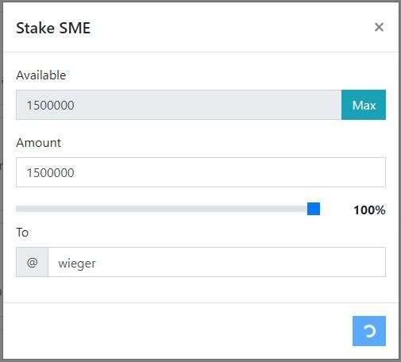Click the @ symbol prefix
Image resolution: width=401 pixels, height=362 pixels.
click(32, 262)
